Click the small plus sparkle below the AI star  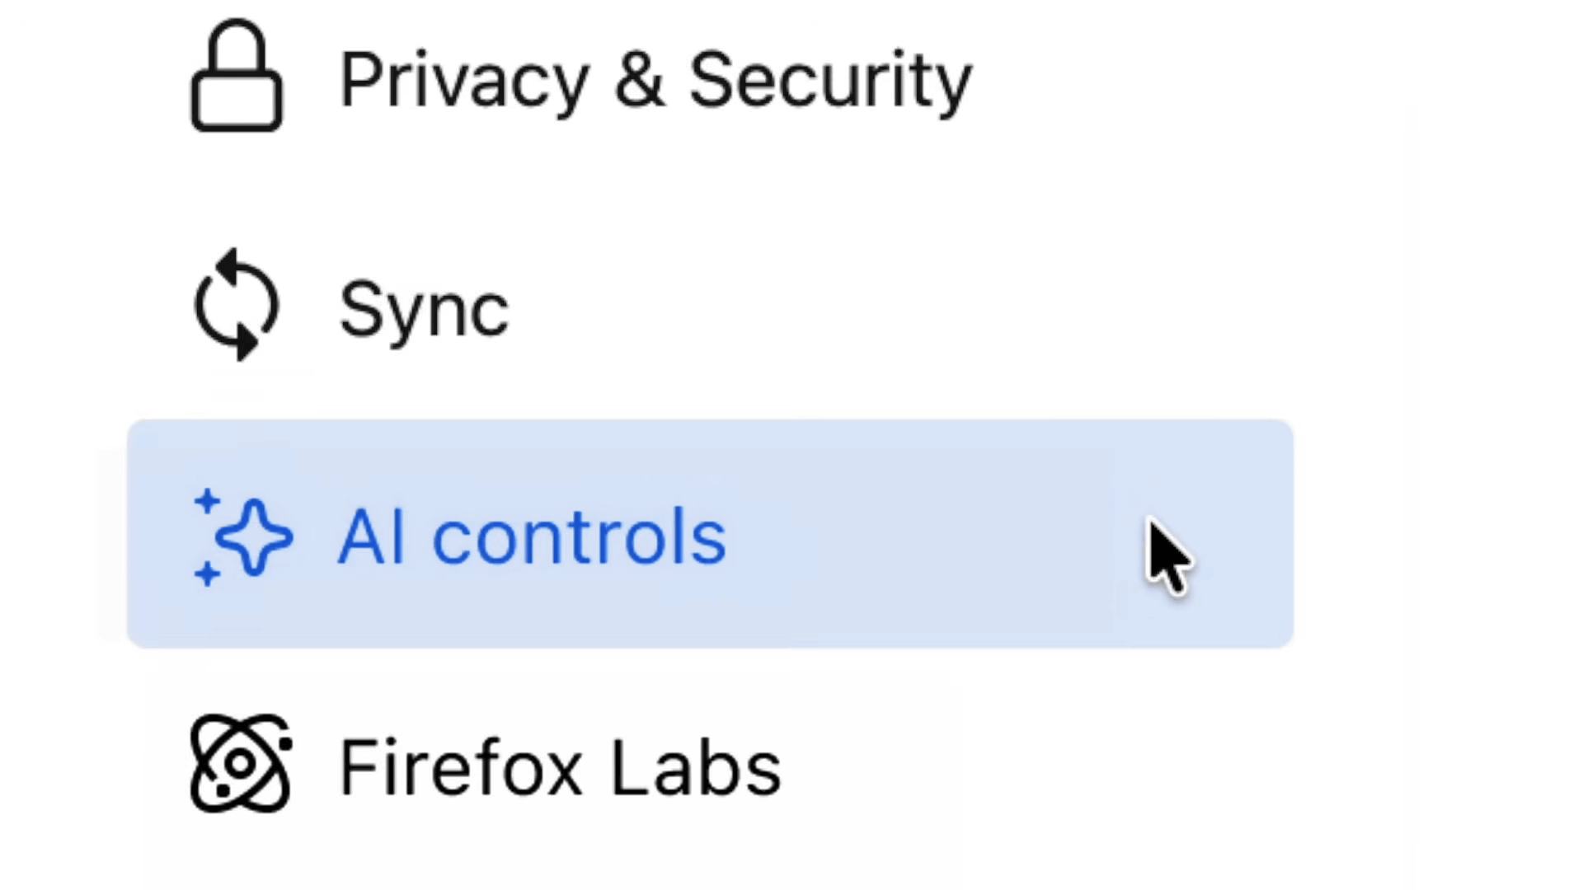(207, 572)
